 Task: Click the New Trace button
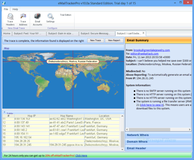[95, 40]
